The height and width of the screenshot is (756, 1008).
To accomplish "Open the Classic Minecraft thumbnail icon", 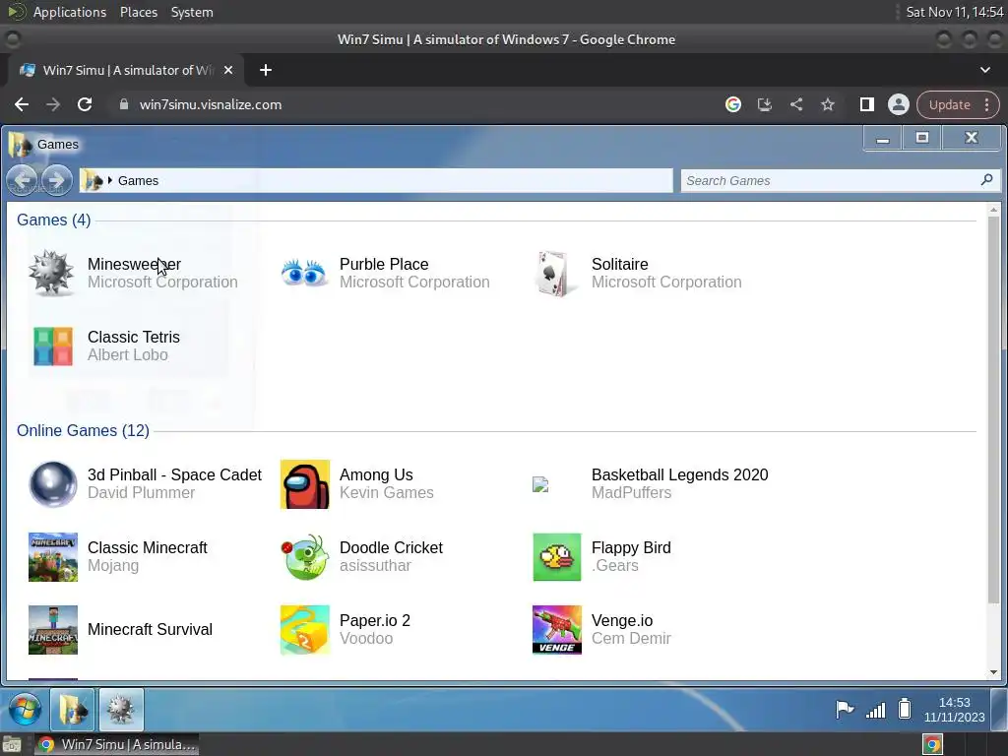I will pos(53,557).
